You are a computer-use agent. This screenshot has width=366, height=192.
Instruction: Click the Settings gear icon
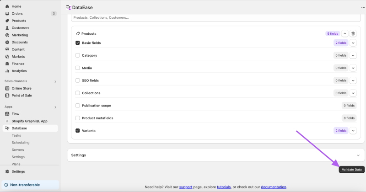click(7, 171)
